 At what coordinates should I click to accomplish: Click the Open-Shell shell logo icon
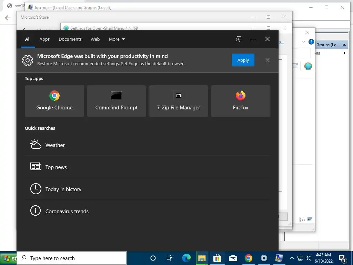pos(308,66)
